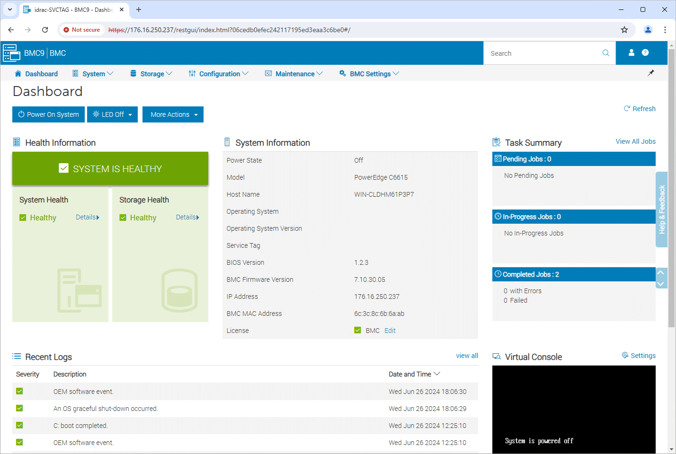676x454 pixels.
Task: Click System Health Healthy check mark
Action: pos(23,218)
